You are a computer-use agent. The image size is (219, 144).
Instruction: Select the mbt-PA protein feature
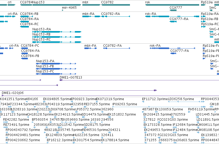pos(91,48)
